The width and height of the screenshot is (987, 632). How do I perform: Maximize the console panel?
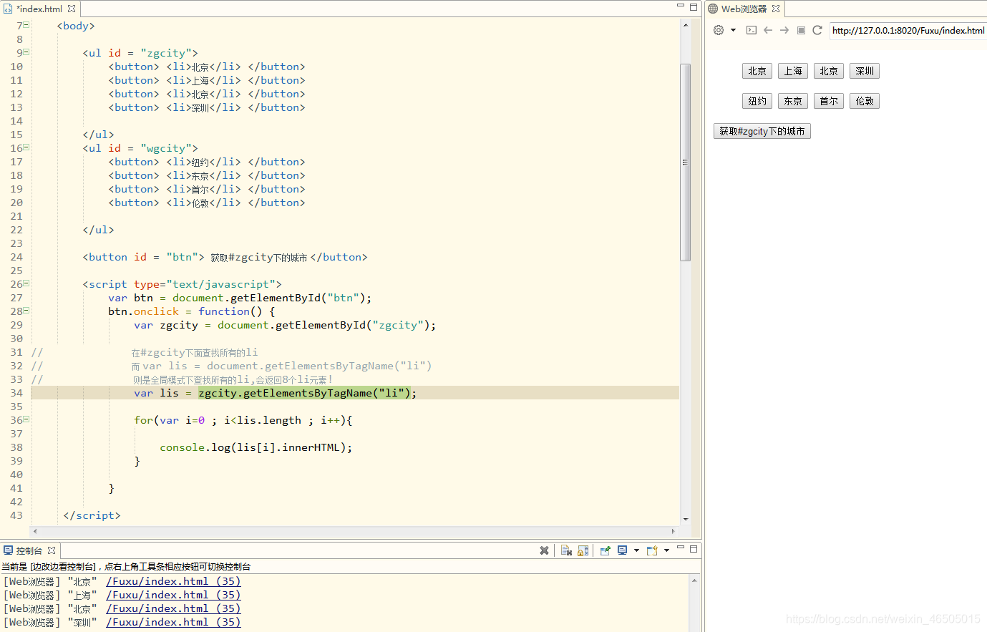pos(694,549)
